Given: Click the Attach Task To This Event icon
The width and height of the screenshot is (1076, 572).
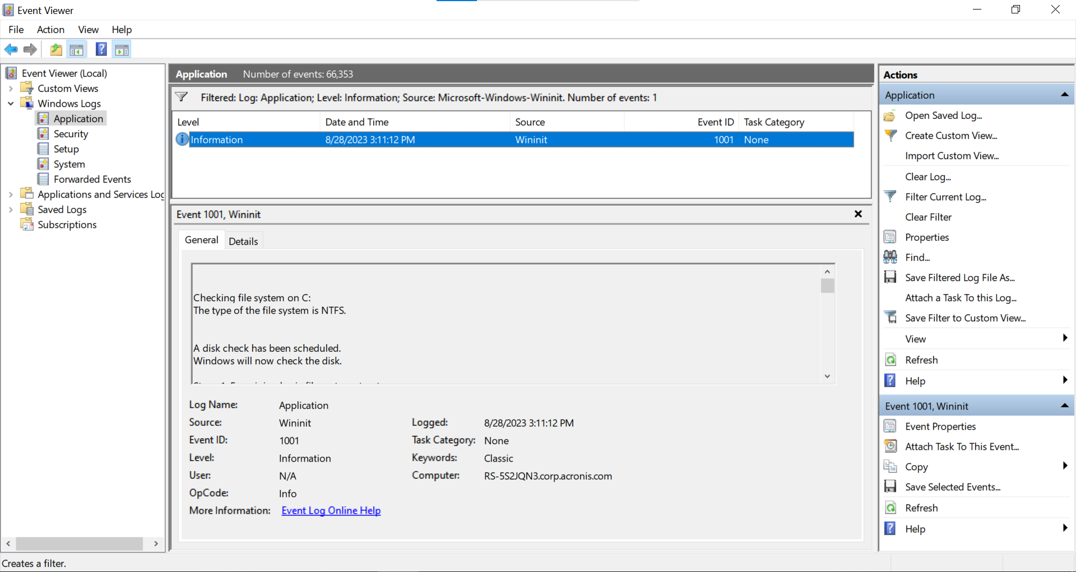Looking at the screenshot, I should [x=890, y=447].
